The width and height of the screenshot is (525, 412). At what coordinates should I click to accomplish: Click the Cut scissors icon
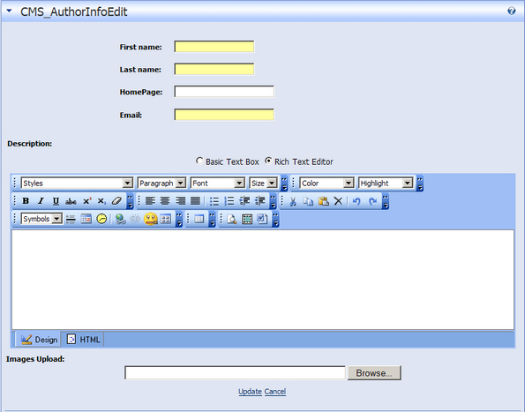point(293,201)
